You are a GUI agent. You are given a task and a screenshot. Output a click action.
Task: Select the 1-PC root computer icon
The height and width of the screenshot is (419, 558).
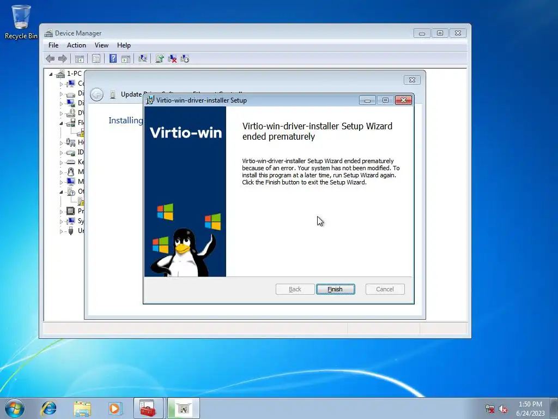pos(60,74)
